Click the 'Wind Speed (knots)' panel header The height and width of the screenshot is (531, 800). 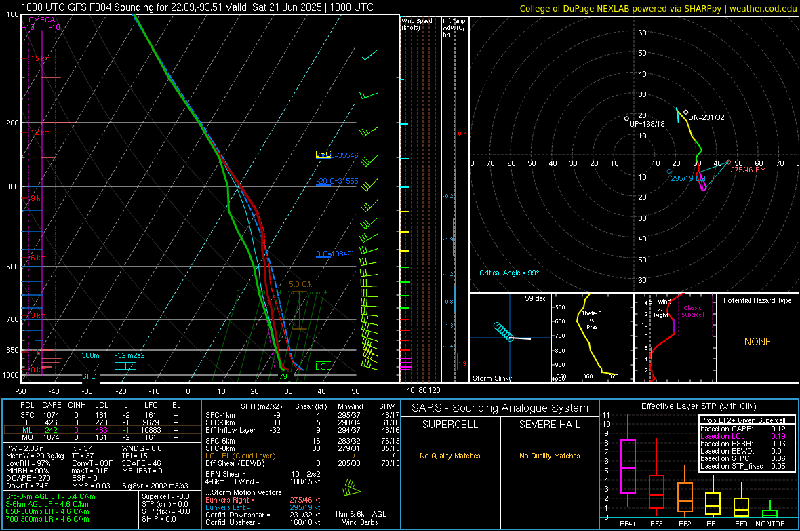click(x=417, y=24)
